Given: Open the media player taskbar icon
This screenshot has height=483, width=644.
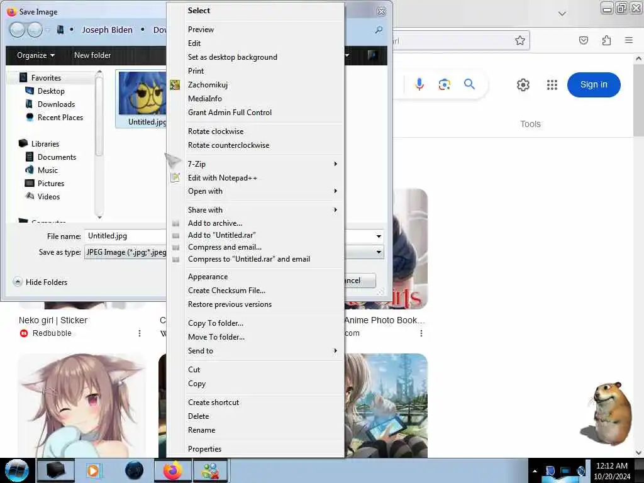Looking at the screenshot, I should click(93, 470).
